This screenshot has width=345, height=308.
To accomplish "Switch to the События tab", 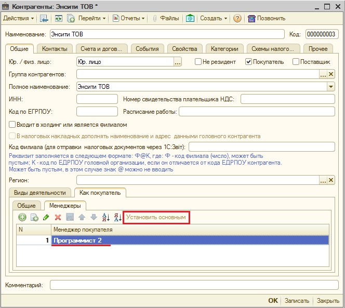I will pos(147,49).
